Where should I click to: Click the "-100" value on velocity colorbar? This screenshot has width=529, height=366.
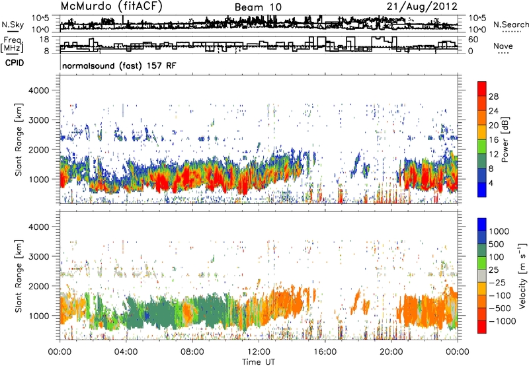pos(500,295)
